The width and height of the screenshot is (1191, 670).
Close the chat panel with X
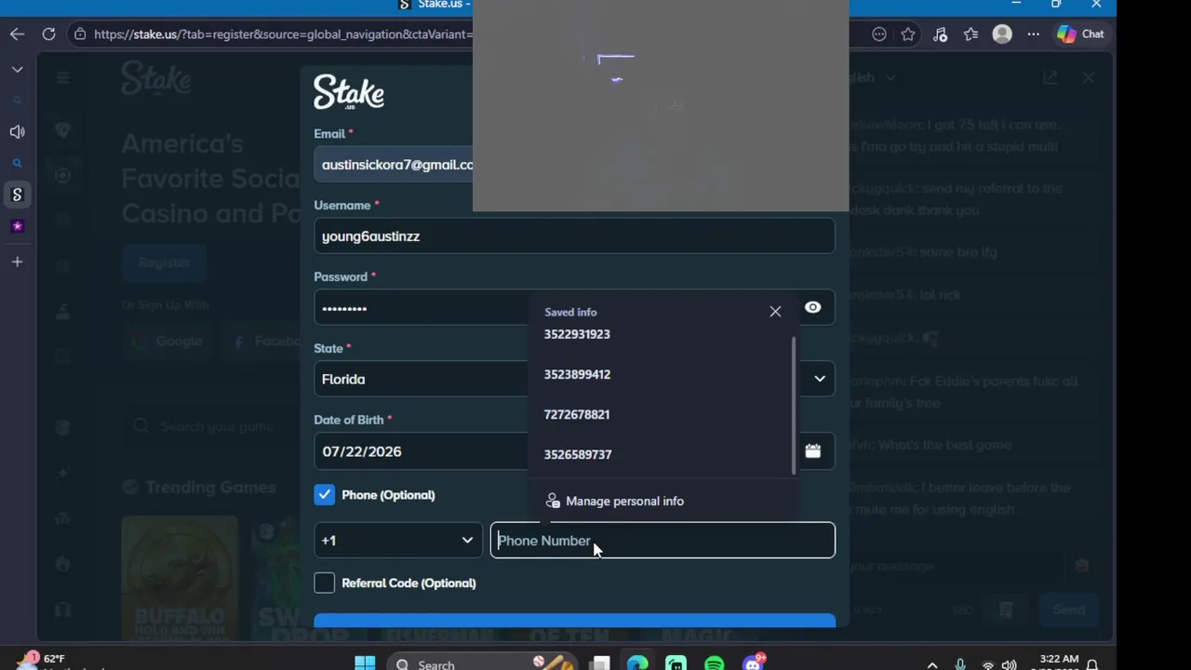[1088, 78]
